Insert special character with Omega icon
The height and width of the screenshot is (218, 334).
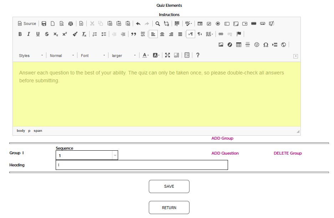[265, 45]
